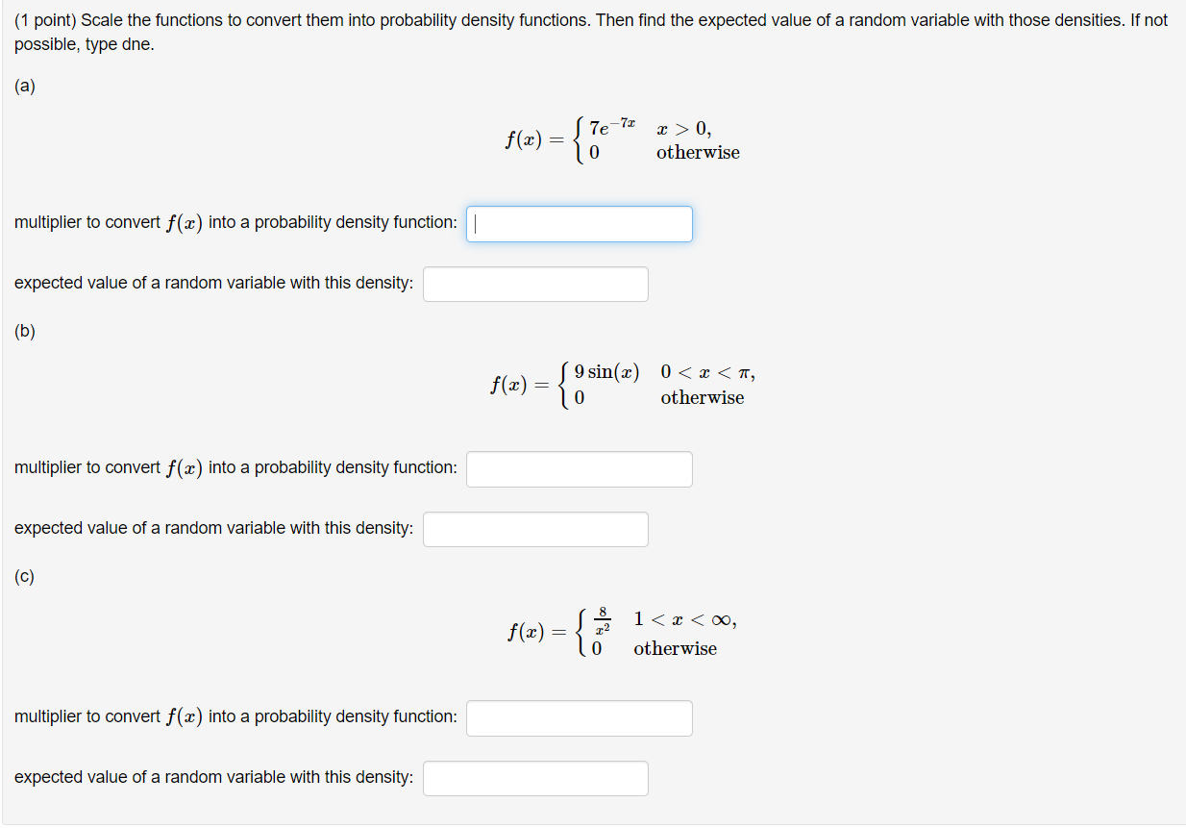The height and width of the screenshot is (828, 1186).
Task: Click the multiplier input field for part (b)
Action: (579, 468)
